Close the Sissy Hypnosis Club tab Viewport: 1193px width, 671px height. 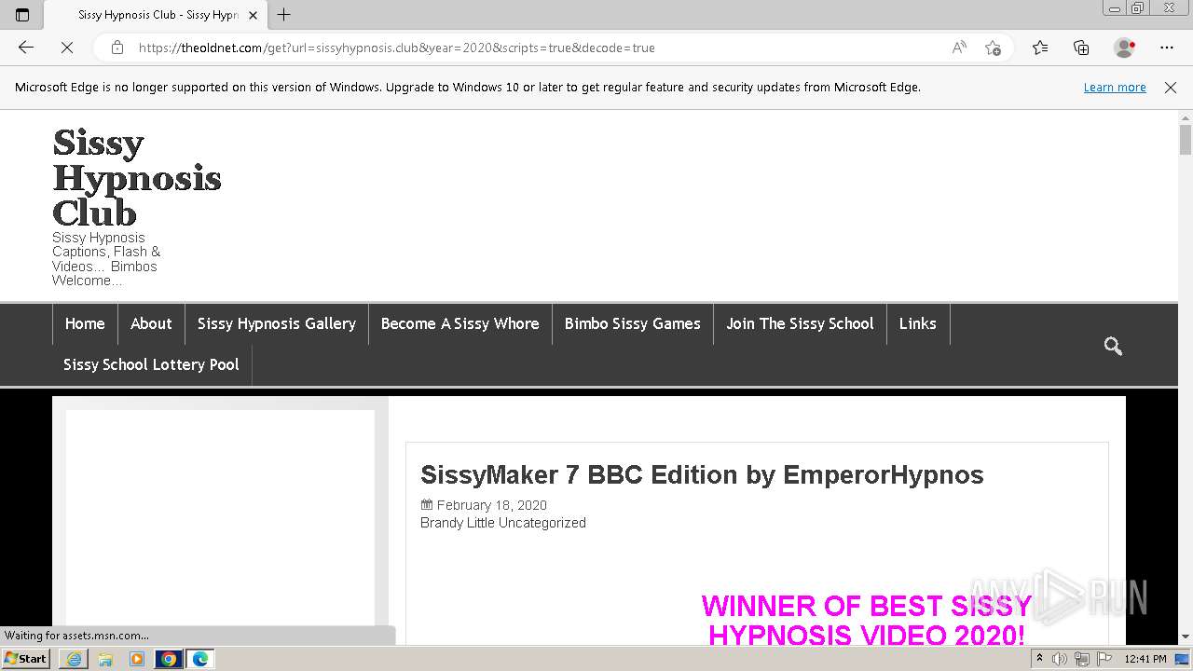click(253, 15)
